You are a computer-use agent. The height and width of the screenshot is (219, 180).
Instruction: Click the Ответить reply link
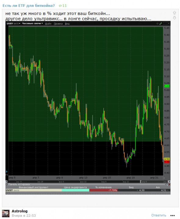pos(159,215)
